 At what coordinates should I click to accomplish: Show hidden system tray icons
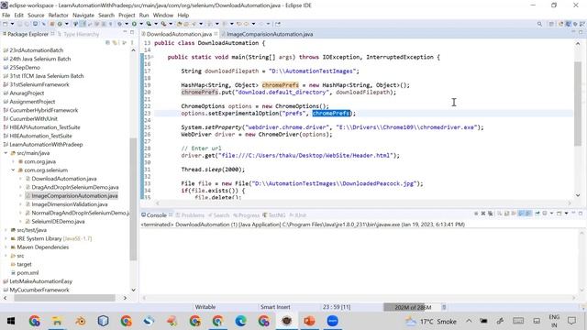pos(469,321)
